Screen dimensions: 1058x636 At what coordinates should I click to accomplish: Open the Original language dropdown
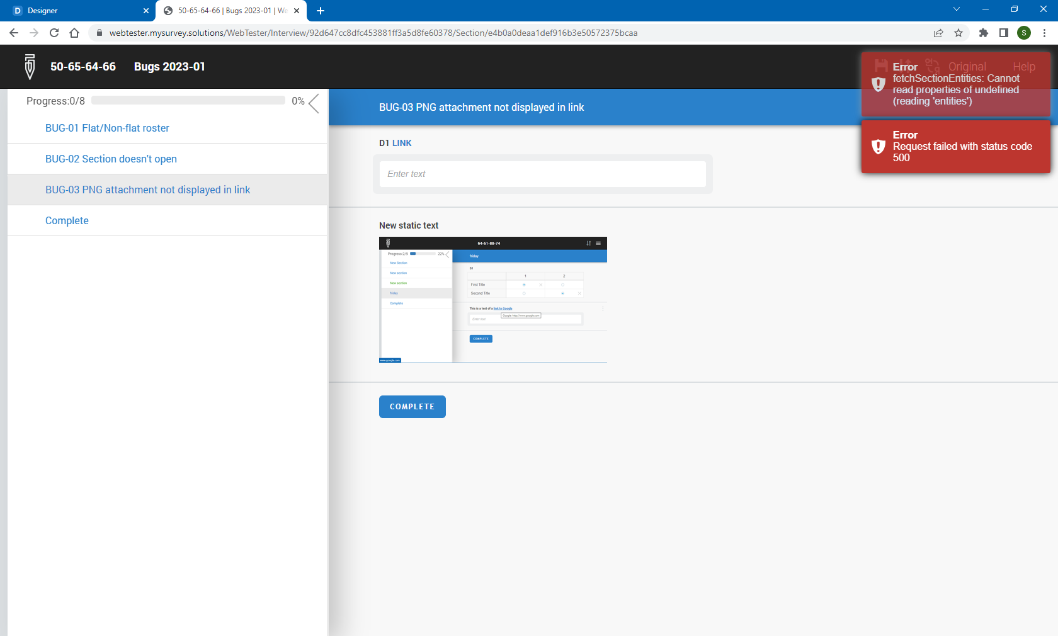pos(968,65)
